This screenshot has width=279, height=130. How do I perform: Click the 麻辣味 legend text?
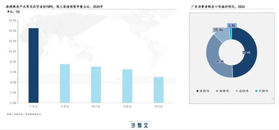(204, 91)
